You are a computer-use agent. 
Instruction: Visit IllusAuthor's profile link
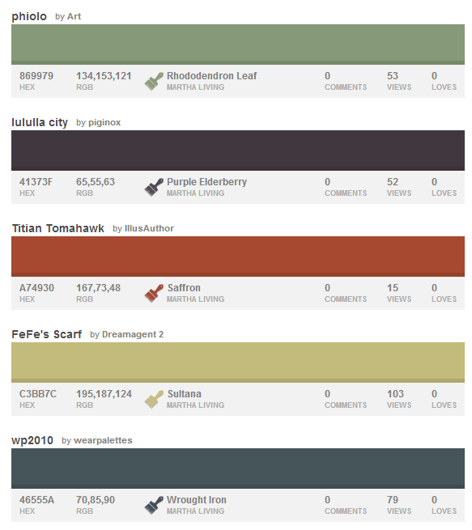pyautogui.click(x=149, y=228)
